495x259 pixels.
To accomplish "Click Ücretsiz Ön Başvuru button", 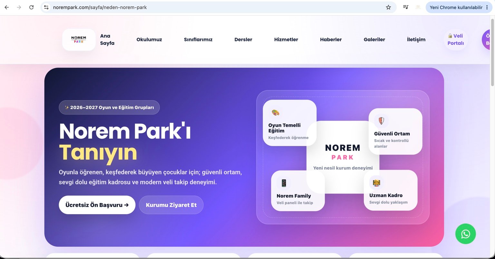I will coord(97,205).
